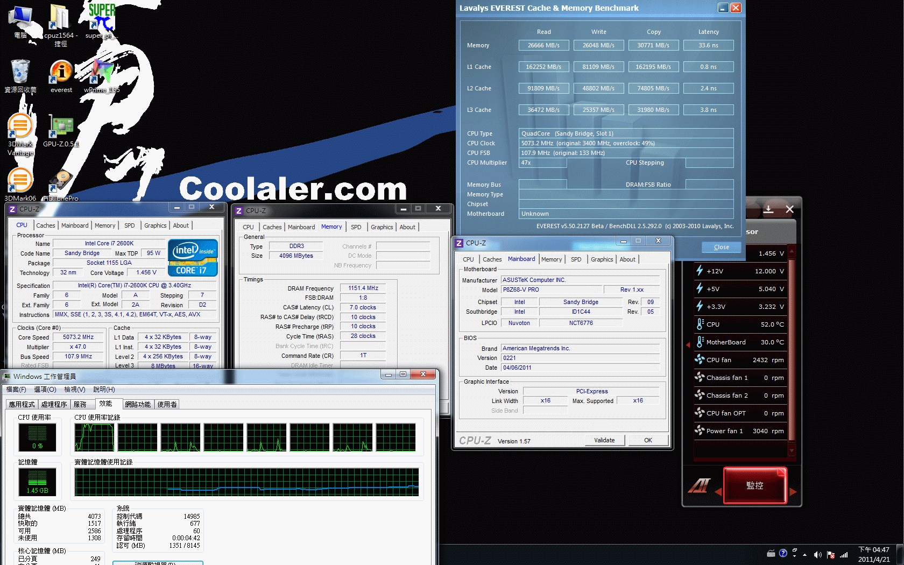Viewport: 904px width, 565px height.
Task: Click the Chassis fan 1 sensor row
Action: coord(739,377)
